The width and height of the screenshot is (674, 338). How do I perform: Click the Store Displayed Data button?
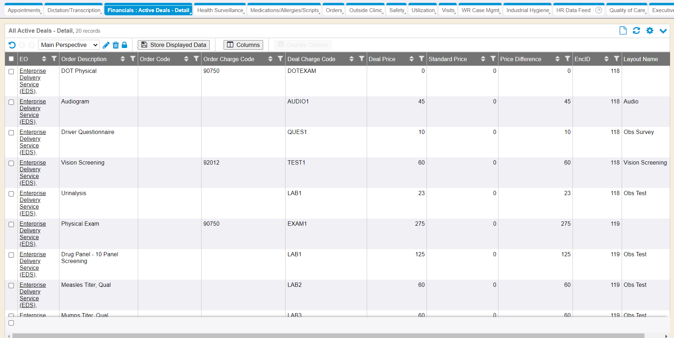174,45
